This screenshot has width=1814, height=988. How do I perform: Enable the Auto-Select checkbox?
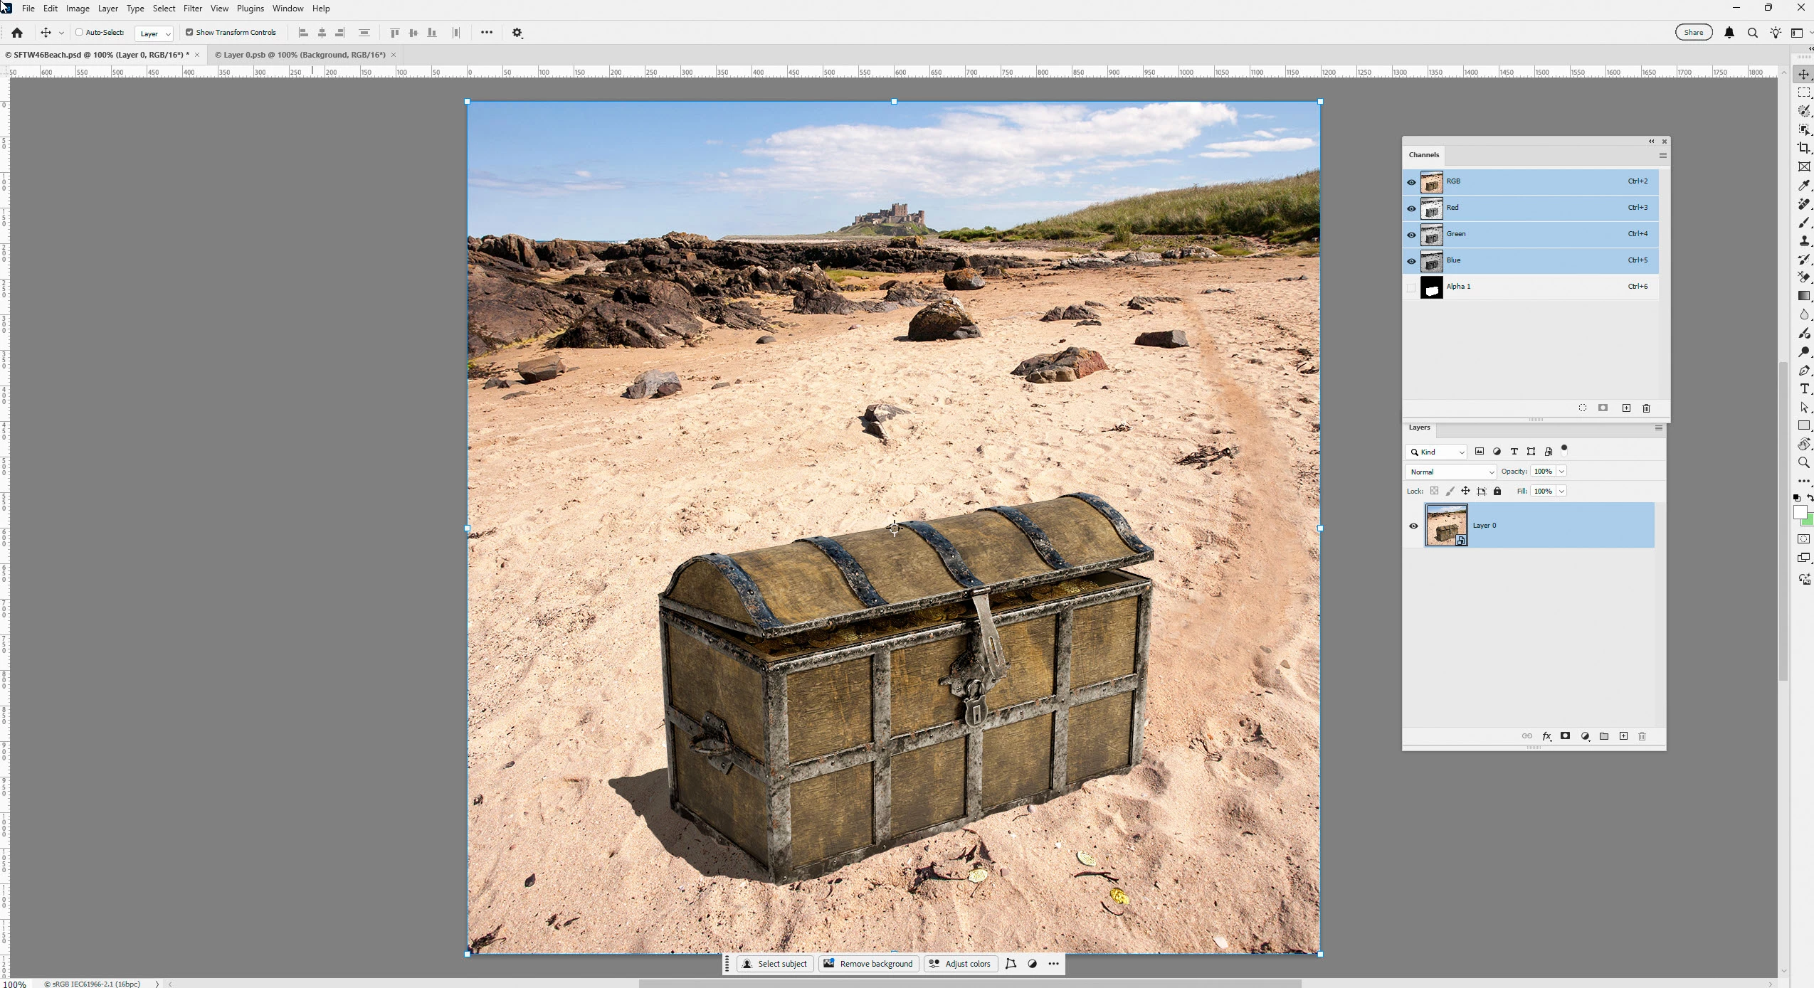(79, 33)
